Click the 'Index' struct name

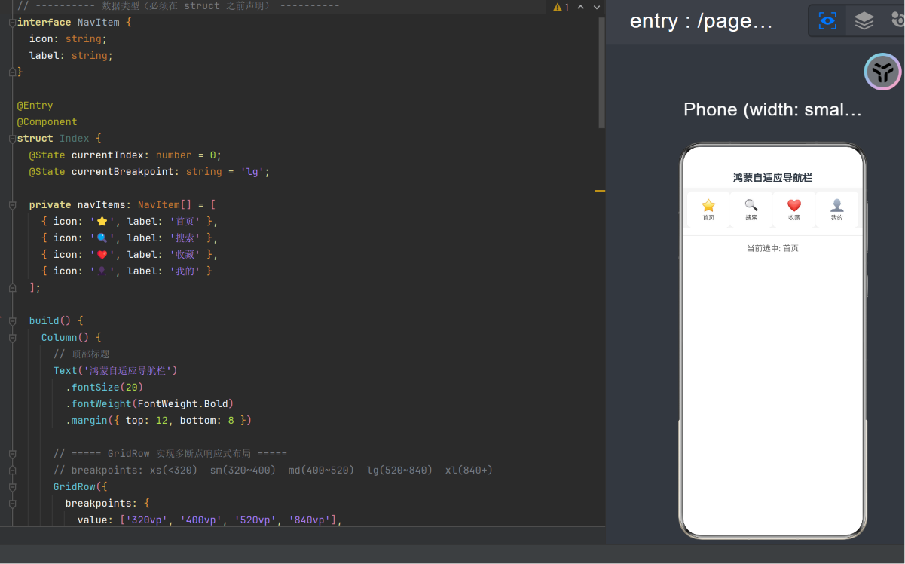click(75, 139)
